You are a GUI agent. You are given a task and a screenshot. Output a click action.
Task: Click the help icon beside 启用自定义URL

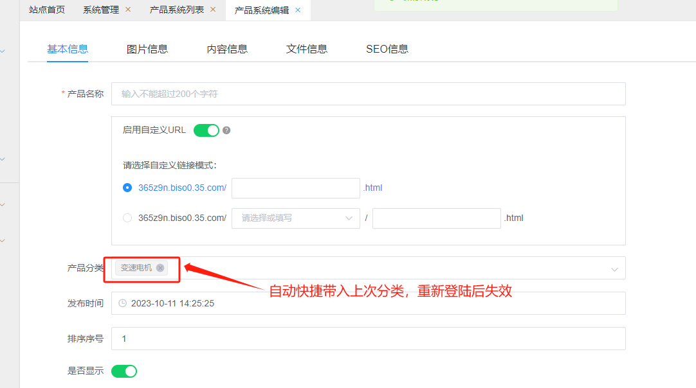click(226, 130)
